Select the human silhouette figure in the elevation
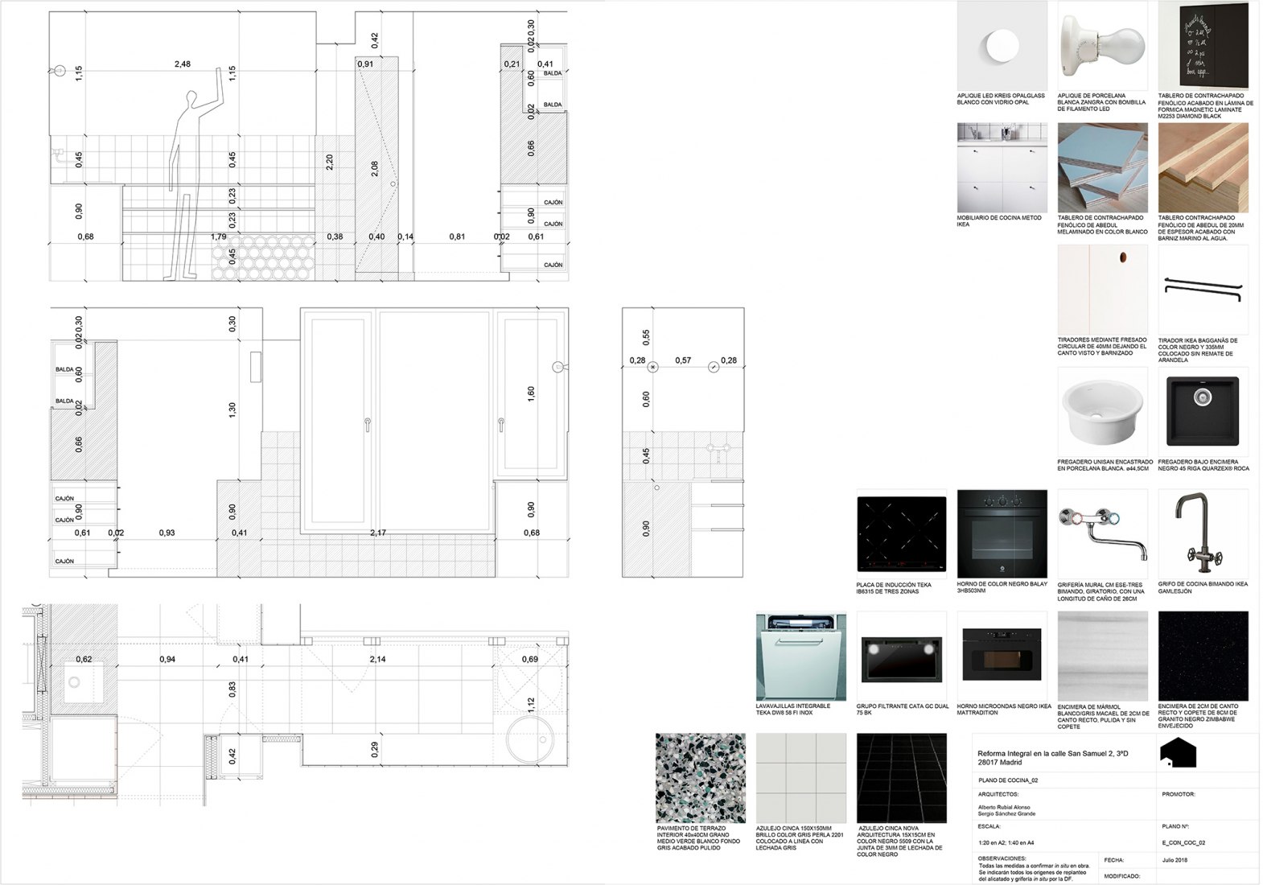Screen dimensions: 1263x885 [x=192, y=175]
